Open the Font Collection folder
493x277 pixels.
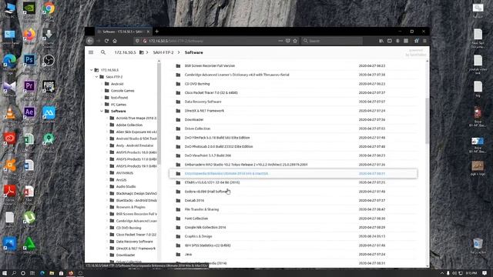click(x=293, y=219)
